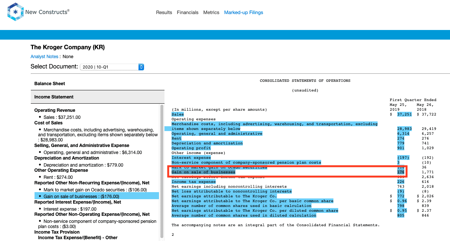The height and width of the screenshot is (241, 450).
Task: Click highlighted Non-service component pension line in filing
Action: (x=246, y=163)
